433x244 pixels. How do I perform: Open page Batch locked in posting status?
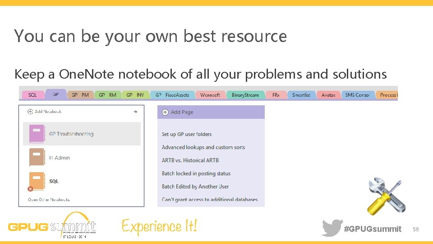[x=196, y=174]
